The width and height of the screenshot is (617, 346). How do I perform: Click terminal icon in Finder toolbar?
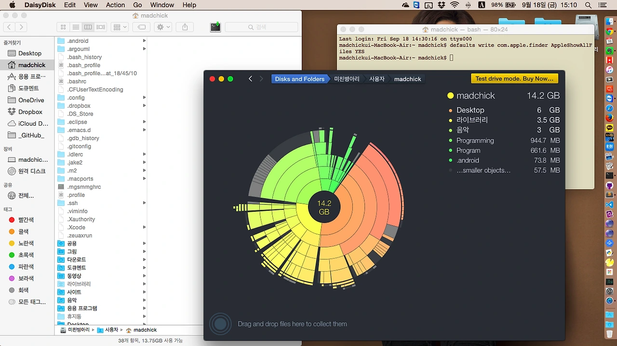215,27
